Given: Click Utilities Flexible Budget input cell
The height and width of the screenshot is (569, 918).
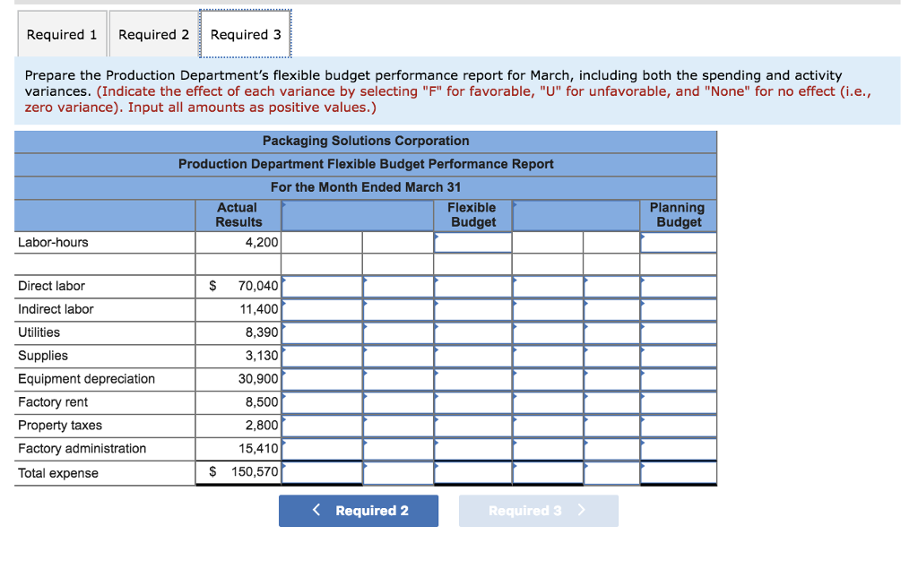Looking at the screenshot, I should (x=473, y=333).
